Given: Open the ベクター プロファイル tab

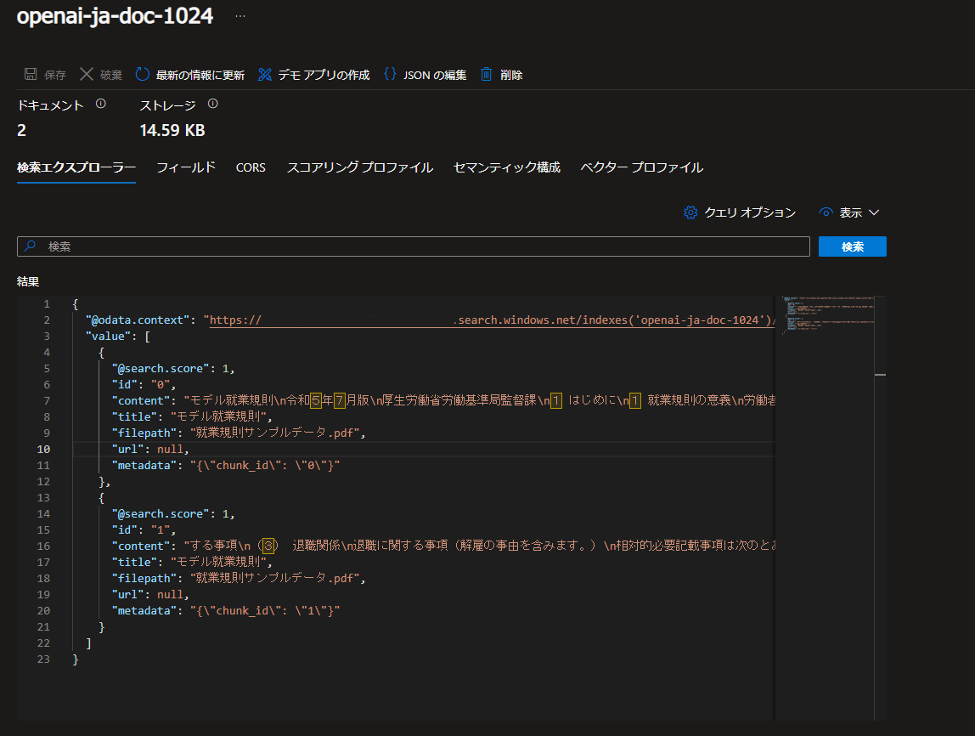Looking at the screenshot, I should [x=642, y=167].
